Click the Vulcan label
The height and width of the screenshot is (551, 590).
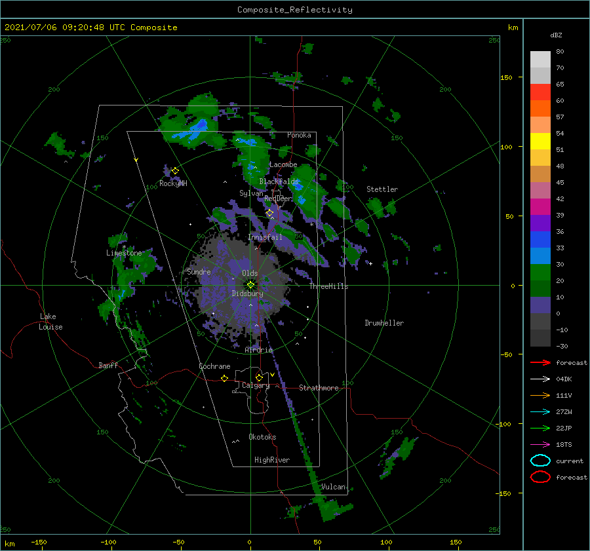pyautogui.click(x=334, y=487)
